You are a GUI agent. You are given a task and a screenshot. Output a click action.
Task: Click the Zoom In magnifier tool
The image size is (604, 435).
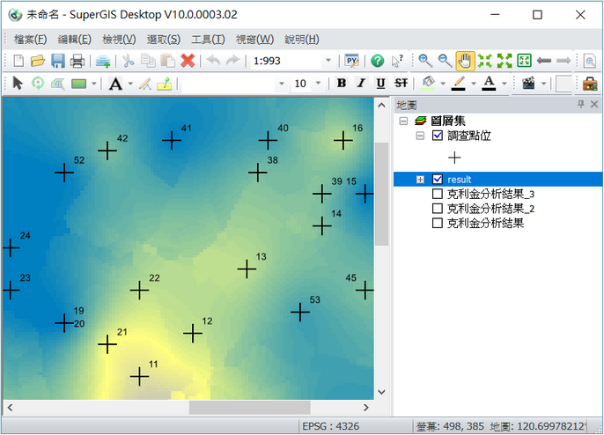[425, 61]
